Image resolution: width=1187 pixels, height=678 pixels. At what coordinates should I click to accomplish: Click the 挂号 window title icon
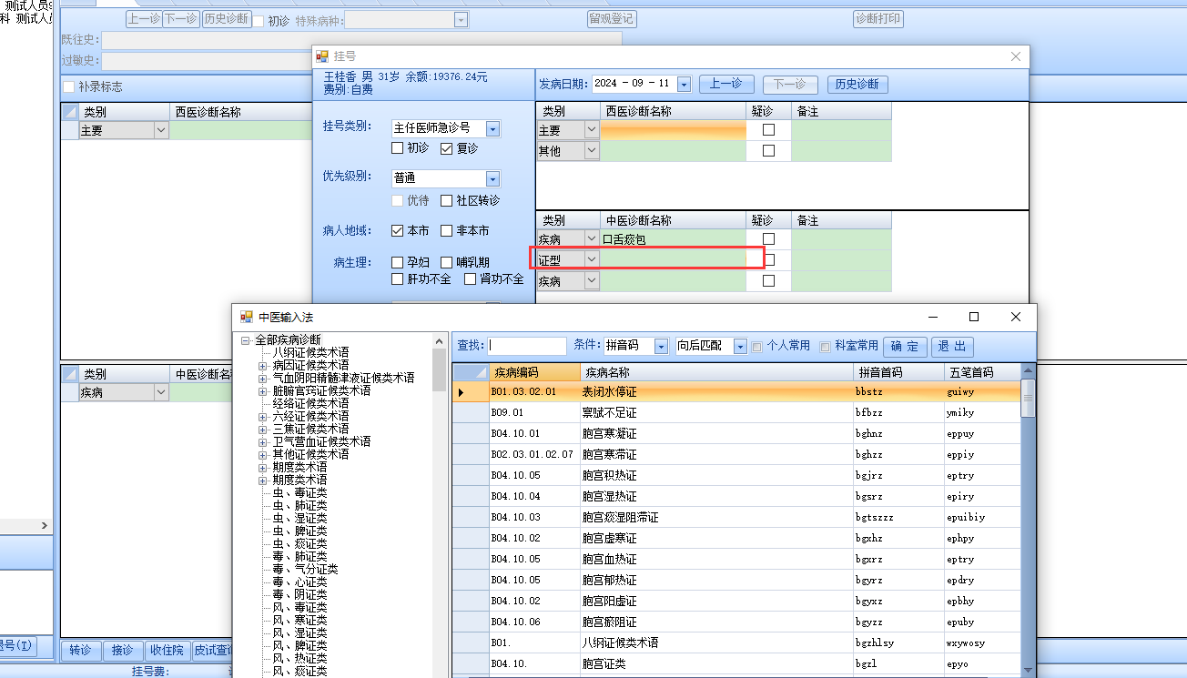coord(322,56)
